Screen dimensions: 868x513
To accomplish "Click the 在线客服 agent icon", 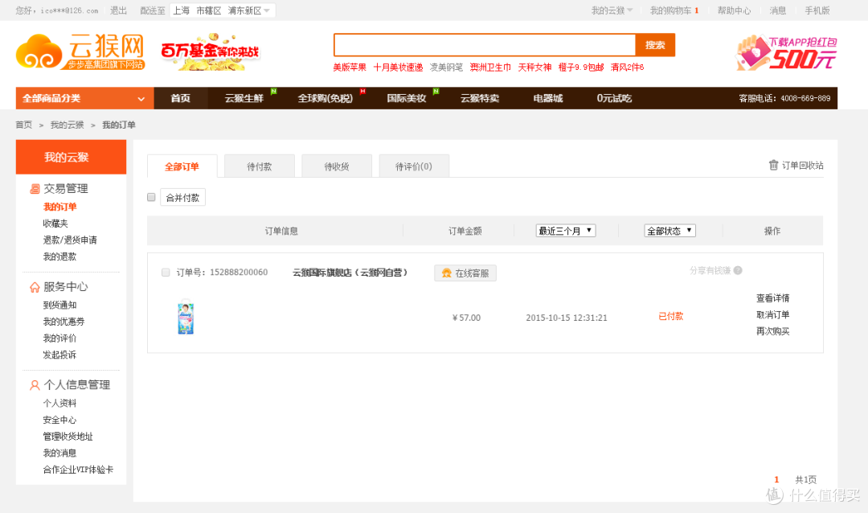I will [446, 273].
